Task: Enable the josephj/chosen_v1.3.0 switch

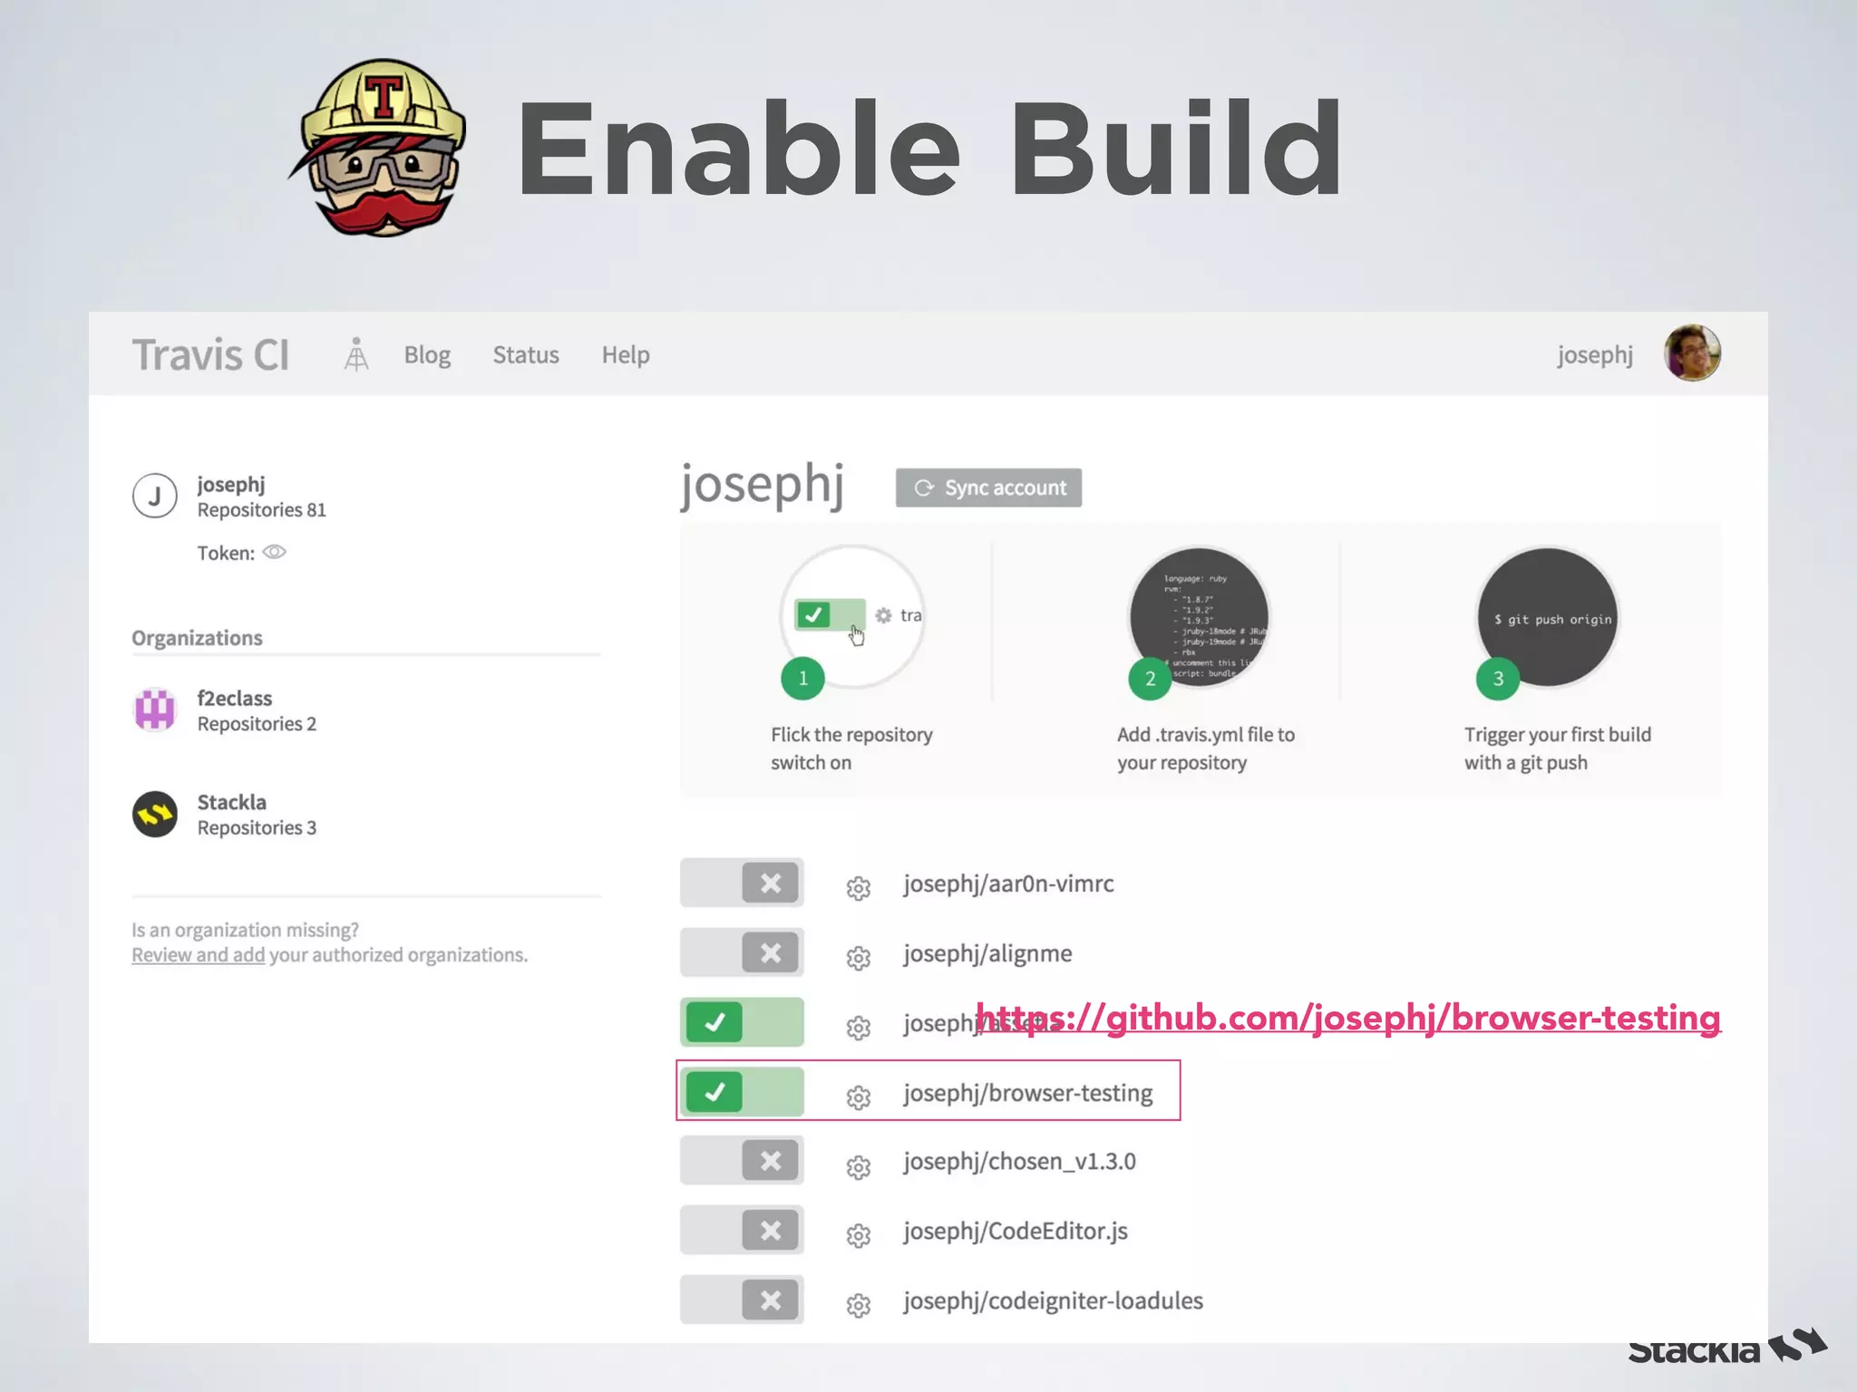Action: point(742,1161)
